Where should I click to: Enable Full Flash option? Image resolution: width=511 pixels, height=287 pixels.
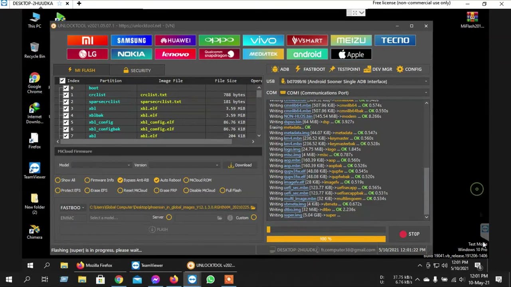(231, 191)
